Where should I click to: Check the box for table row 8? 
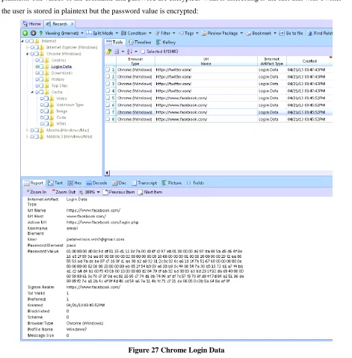pyautogui.click(x=108, y=119)
